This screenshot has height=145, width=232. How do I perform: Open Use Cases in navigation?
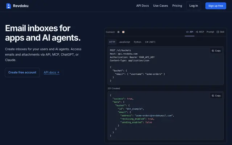click(161, 6)
